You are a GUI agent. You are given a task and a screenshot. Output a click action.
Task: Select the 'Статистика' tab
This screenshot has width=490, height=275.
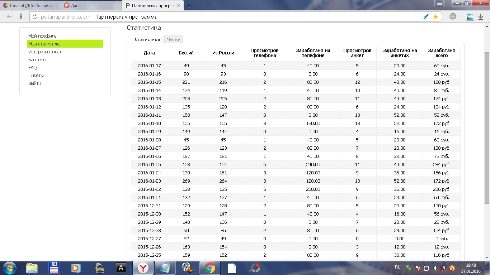[147, 39]
